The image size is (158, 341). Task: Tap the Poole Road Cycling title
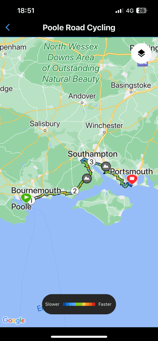tap(79, 28)
